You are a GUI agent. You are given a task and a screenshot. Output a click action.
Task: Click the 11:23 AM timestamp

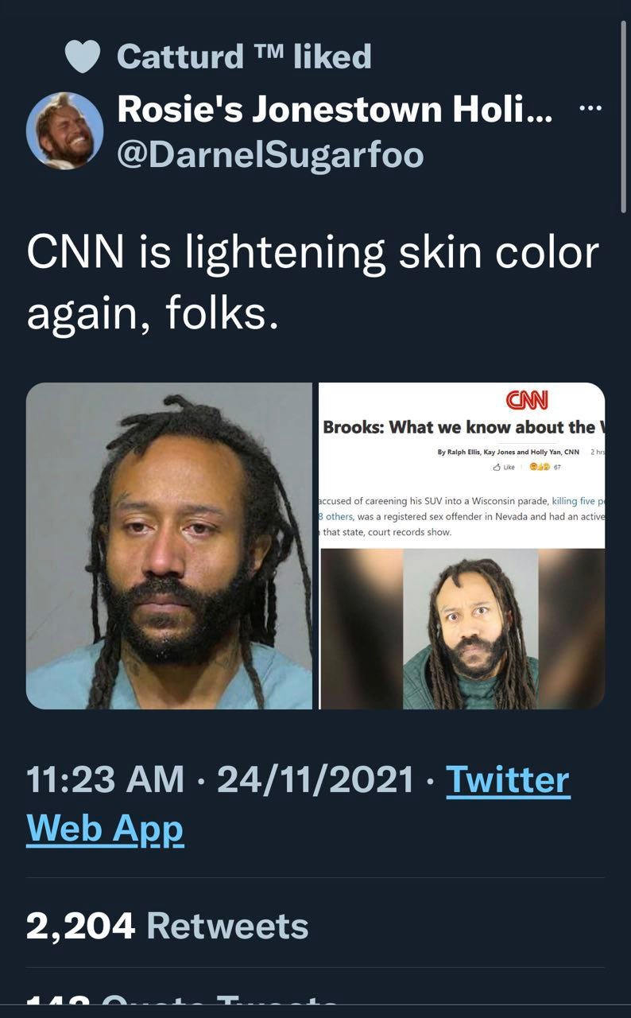[105, 779]
